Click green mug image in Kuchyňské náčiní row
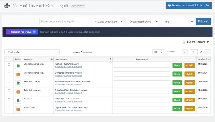The image size is (215, 122). (x=18, y=66)
